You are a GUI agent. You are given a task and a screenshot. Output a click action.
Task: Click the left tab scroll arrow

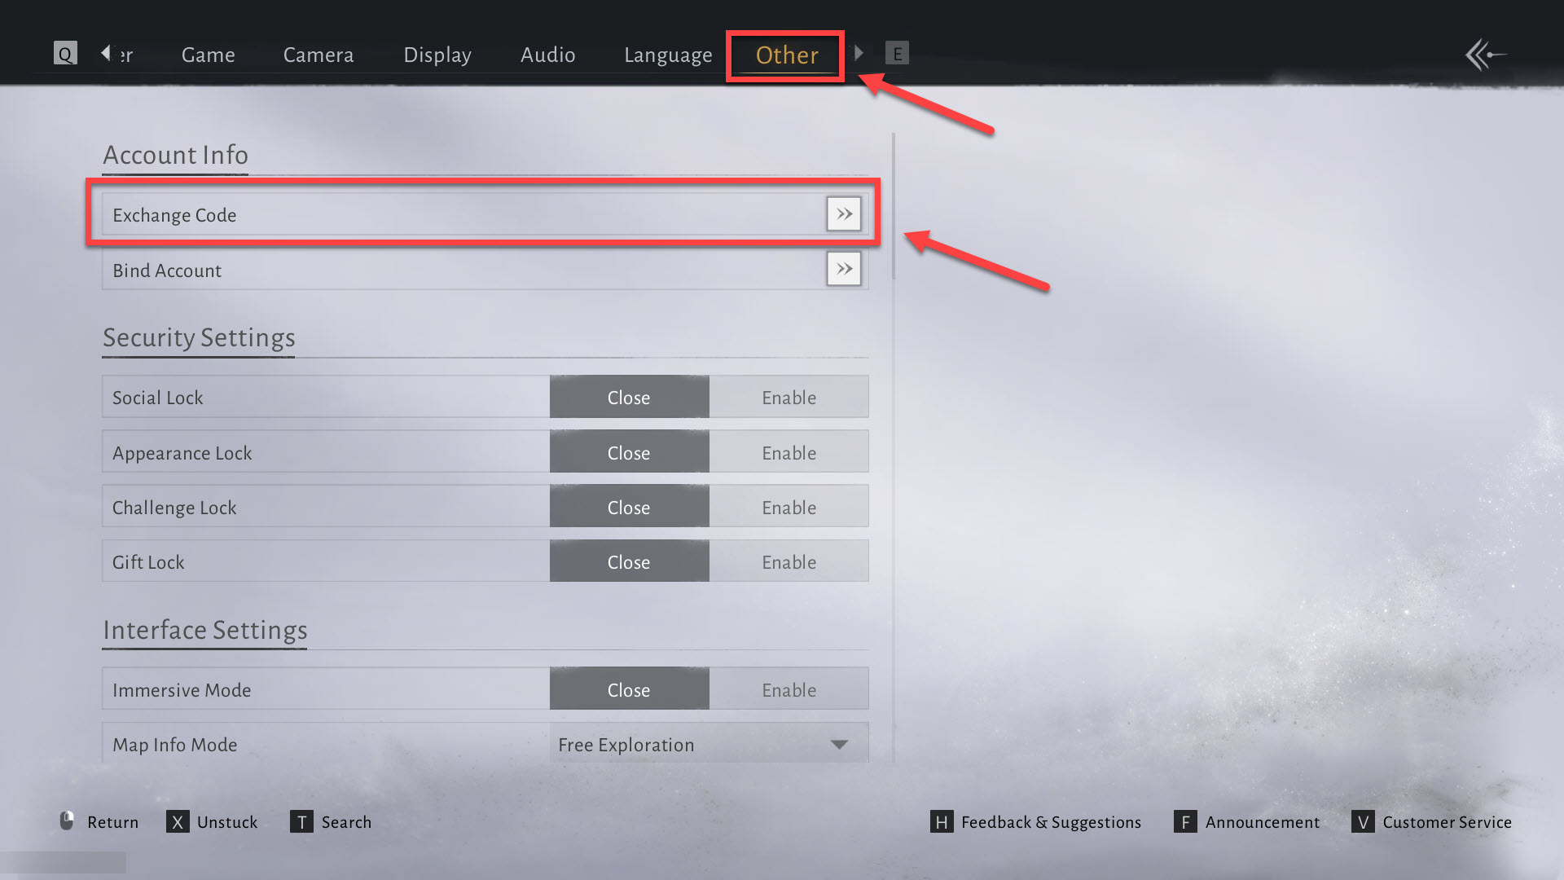[106, 53]
